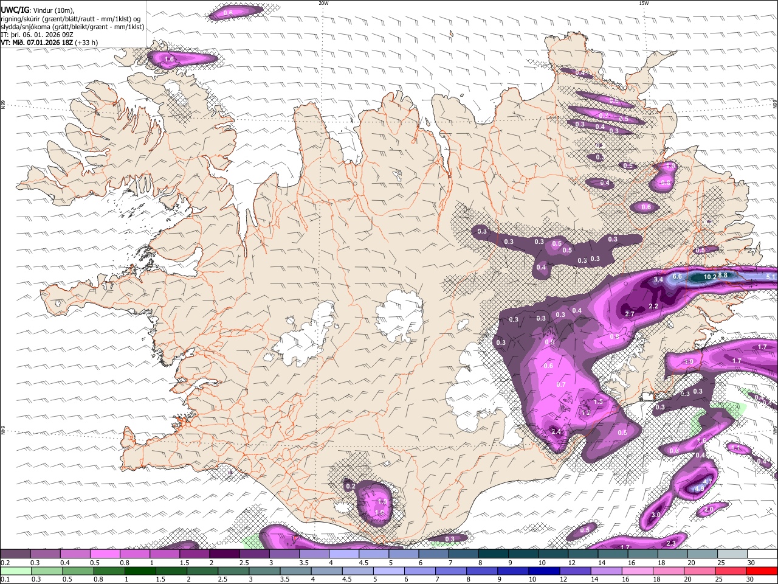
Task: Click the 2.4 precipitation value on the map
Action: [556, 431]
